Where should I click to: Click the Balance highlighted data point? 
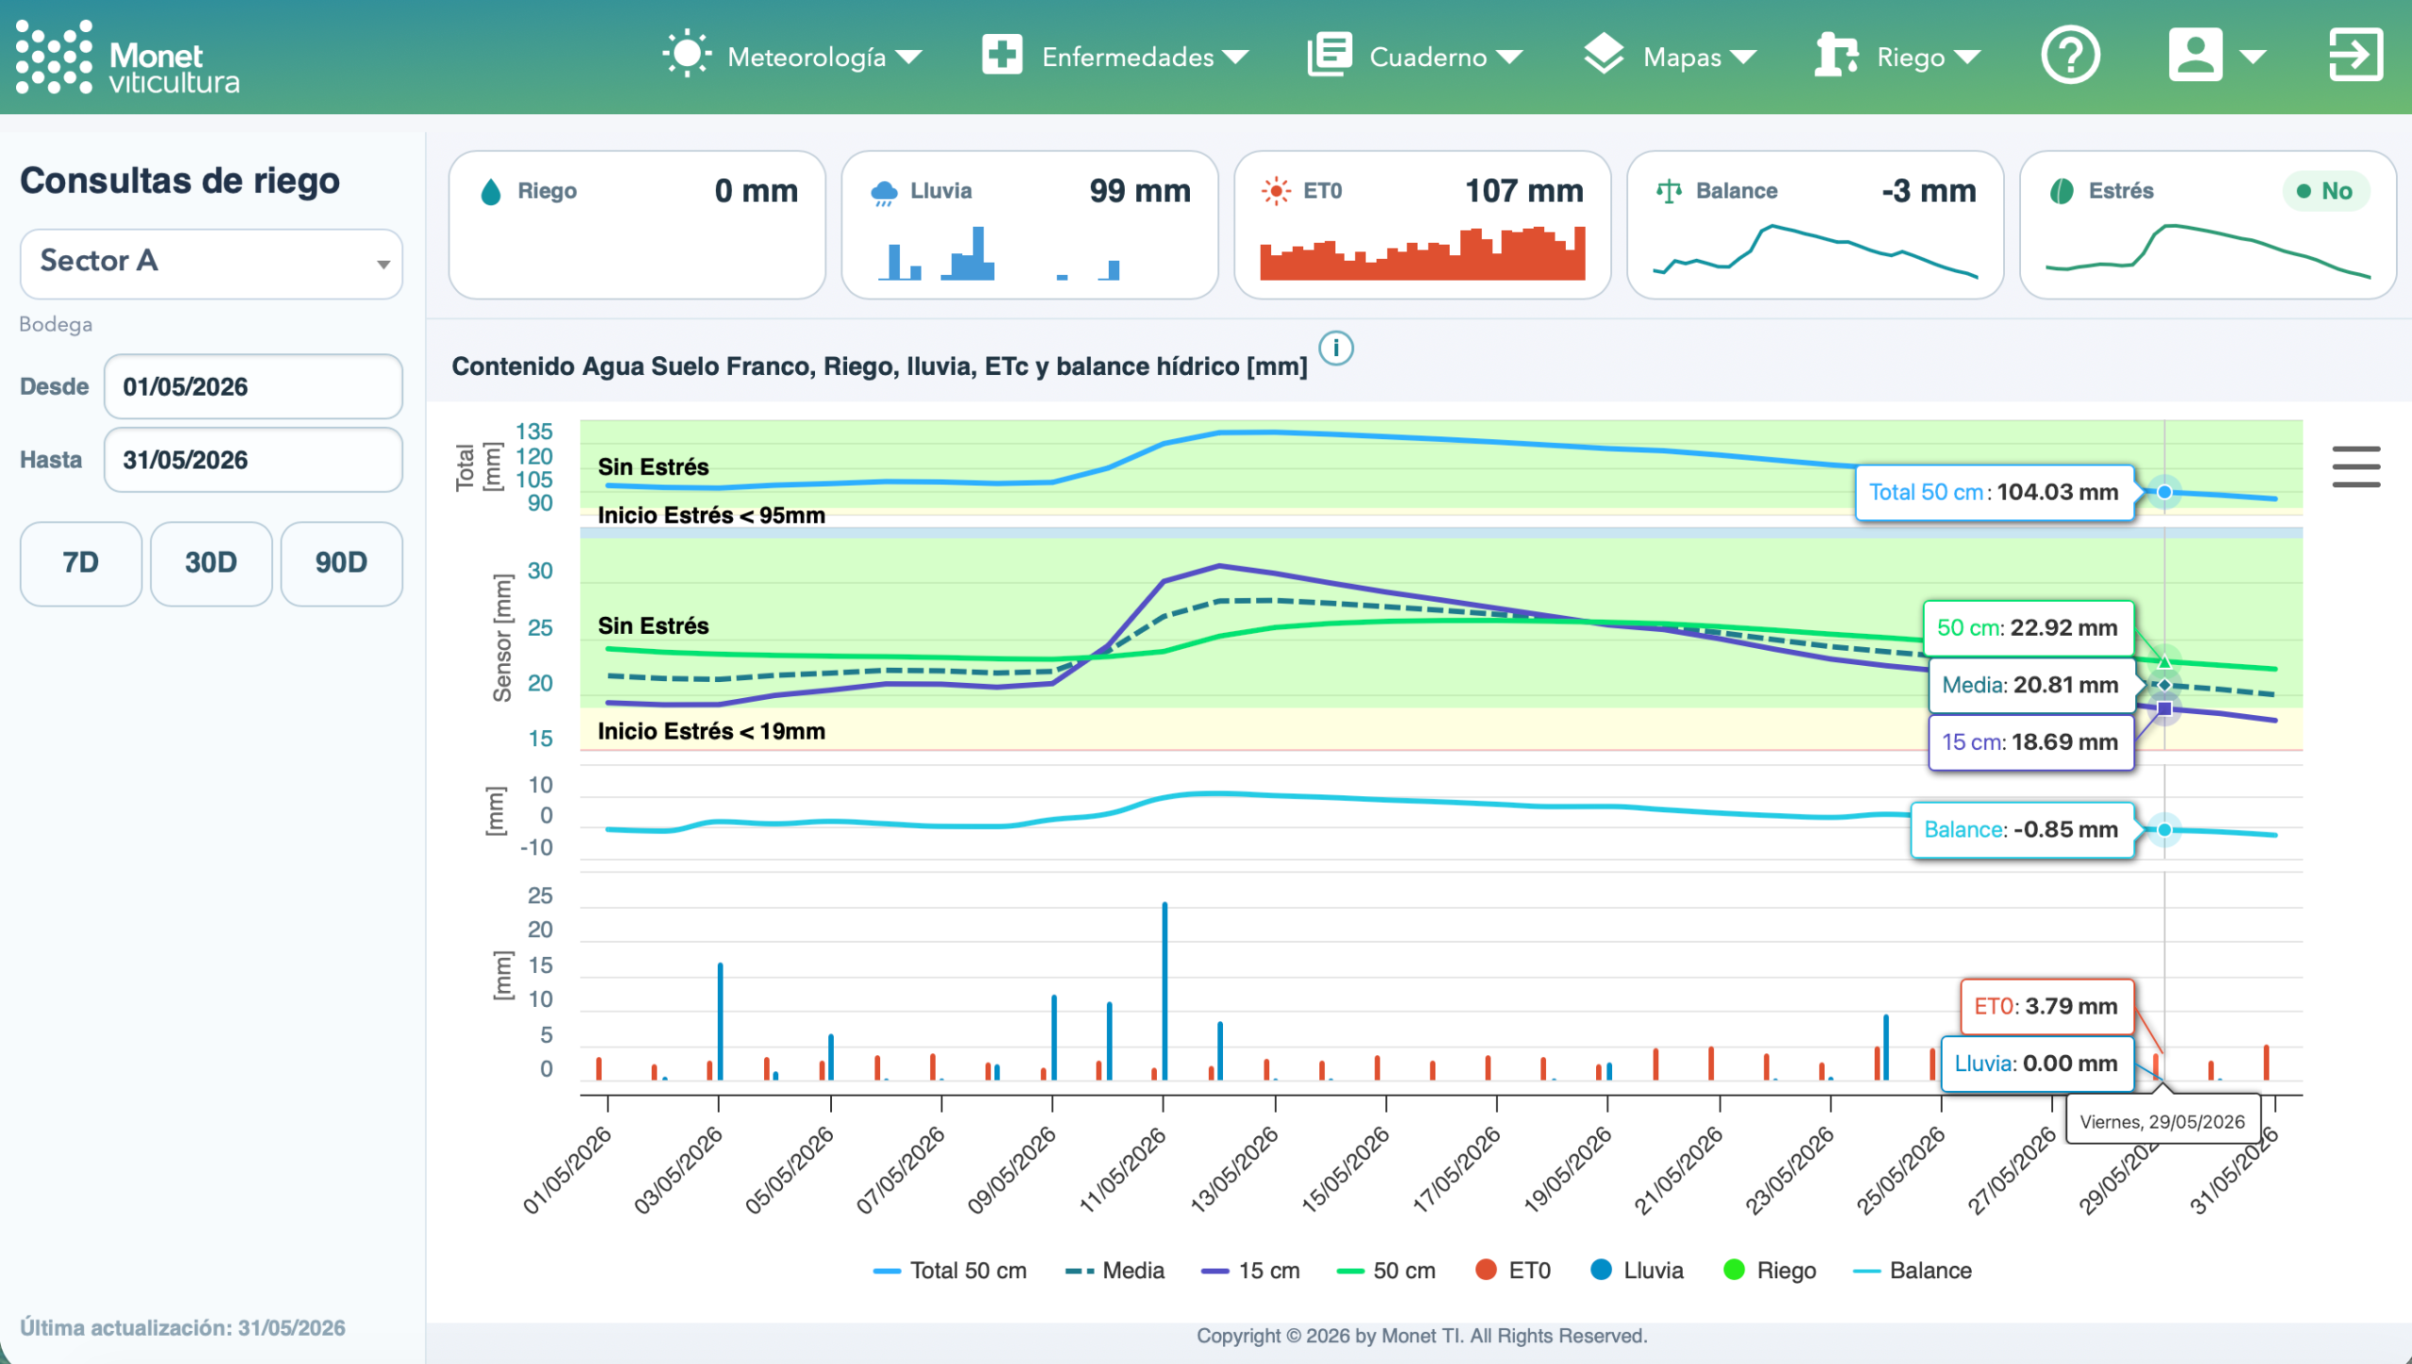coord(2165,830)
